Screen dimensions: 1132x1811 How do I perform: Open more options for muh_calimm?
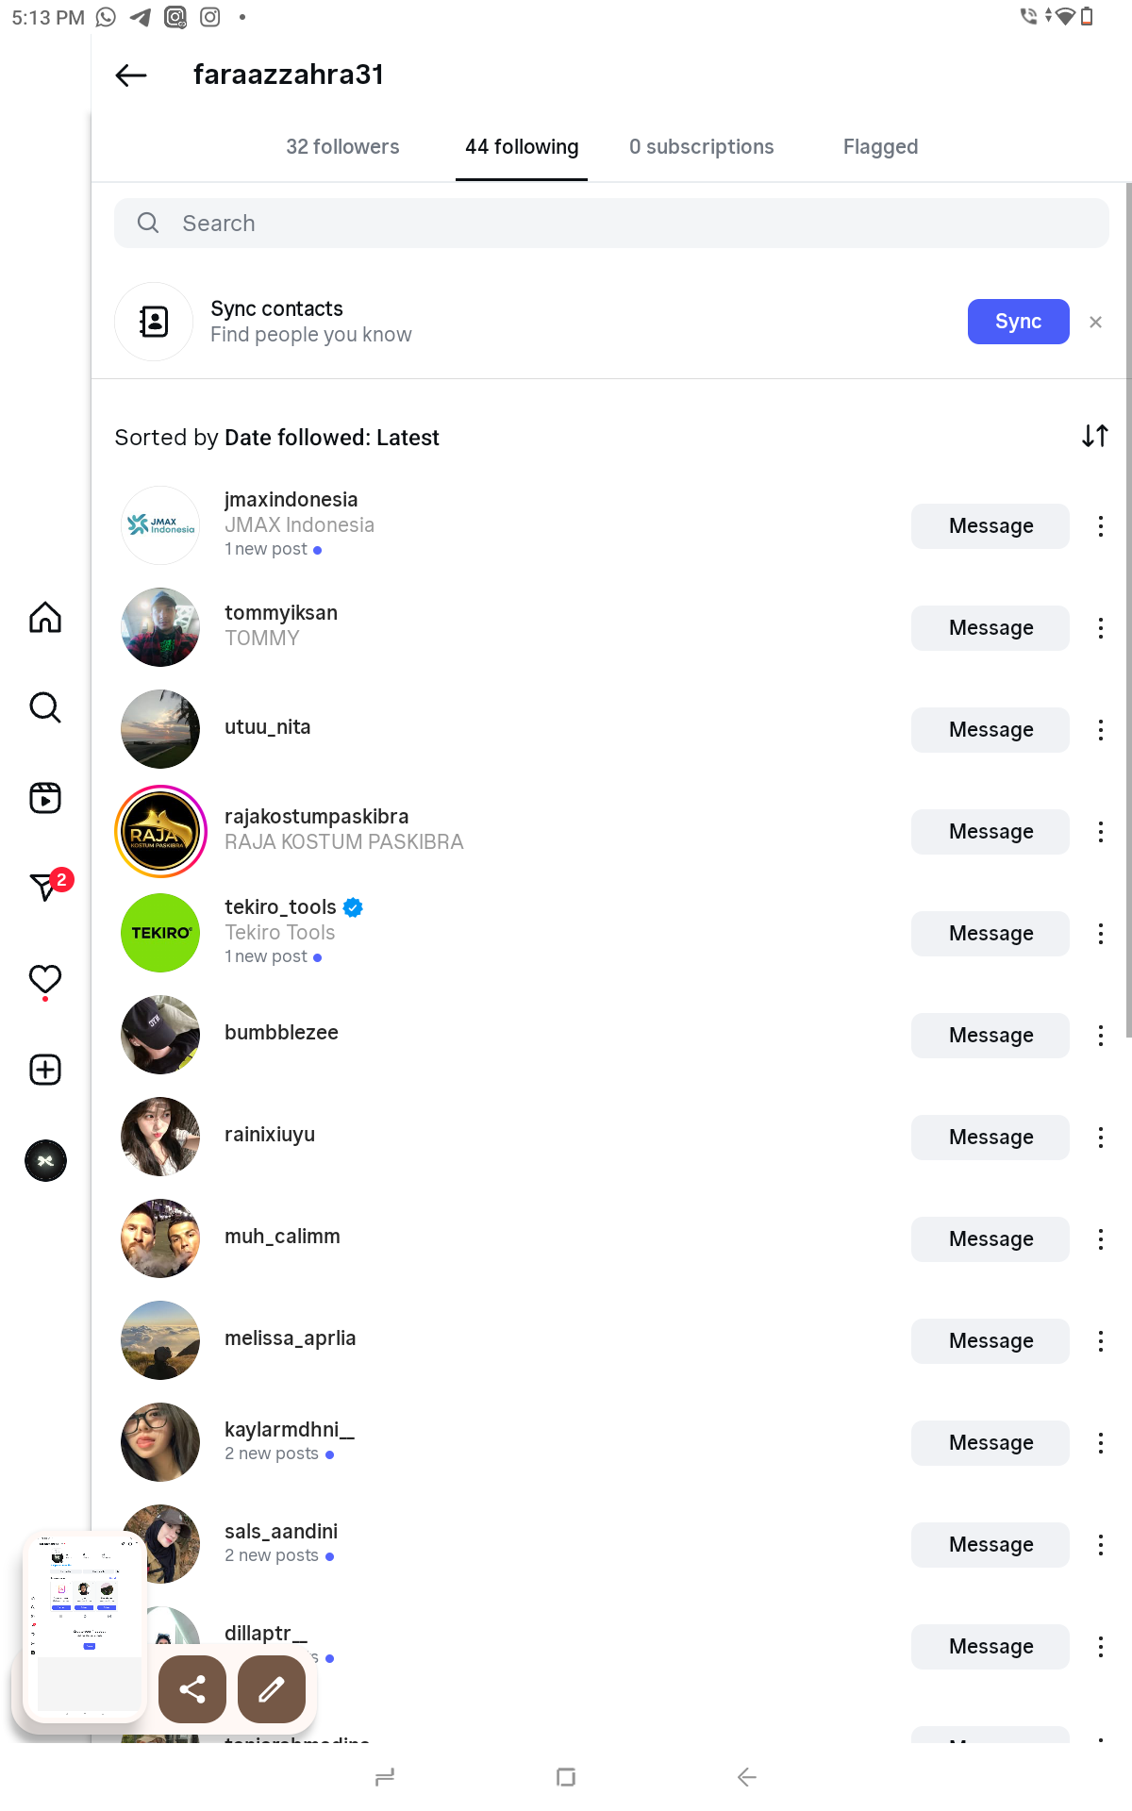[x=1100, y=1239]
